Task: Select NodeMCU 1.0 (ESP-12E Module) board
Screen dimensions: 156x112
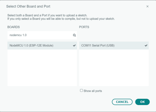Action: coord(42,46)
